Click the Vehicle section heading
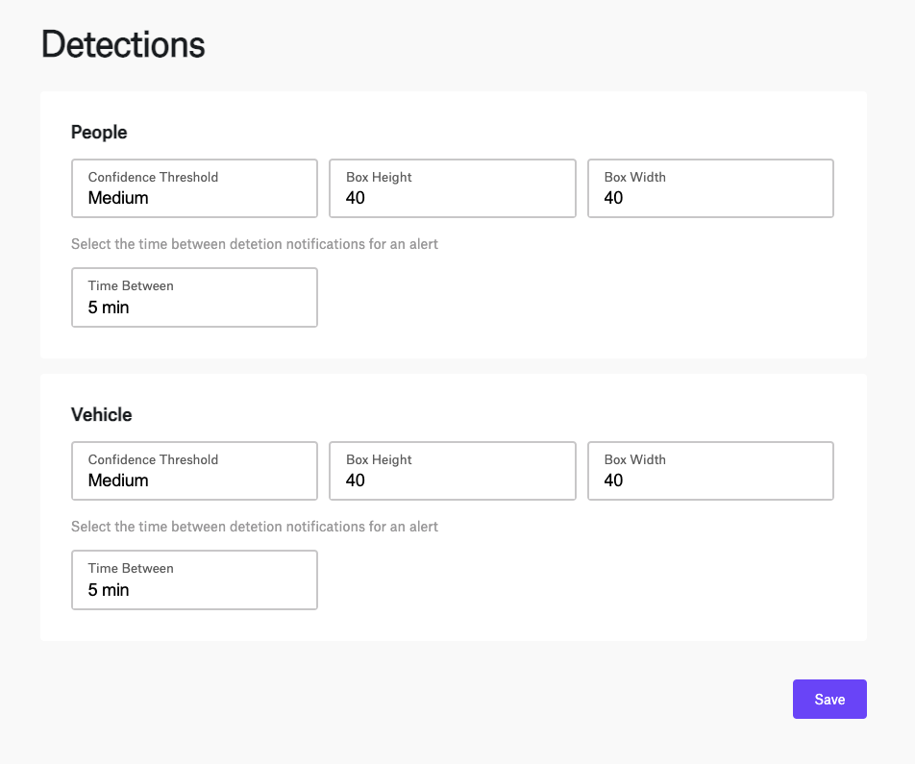This screenshot has width=915, height=764. 102,415
